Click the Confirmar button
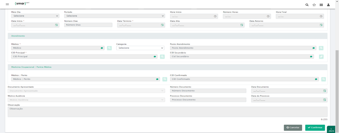Screen dimensions: 339x133 coord(315,127)
